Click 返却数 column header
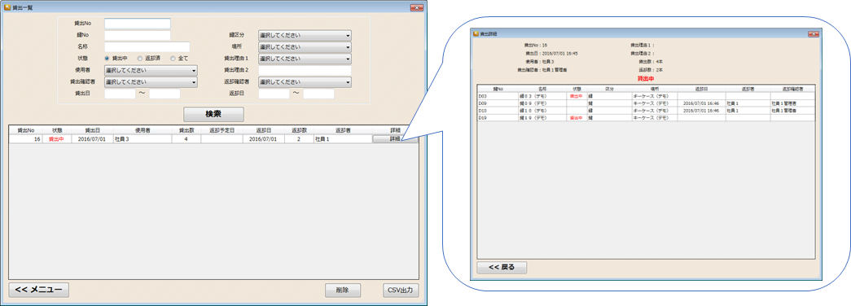Screen dimensions: 851x306 (299, 131)
